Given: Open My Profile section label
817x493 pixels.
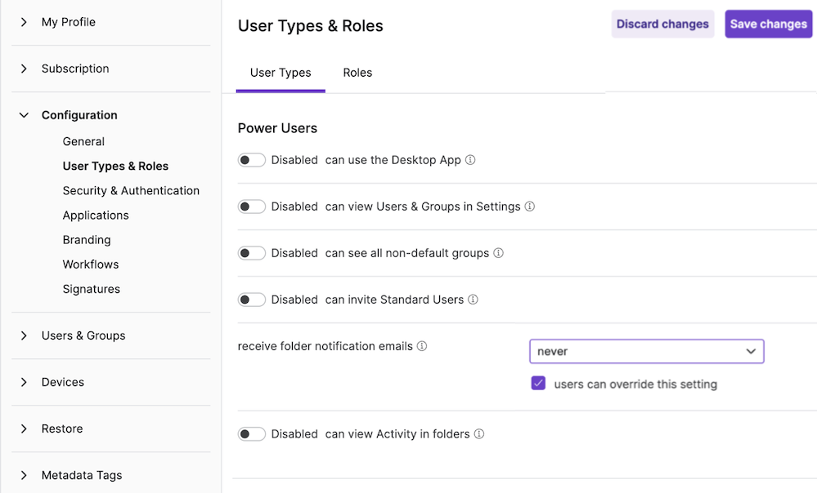Looking at the screenshot, I should 68,22.
